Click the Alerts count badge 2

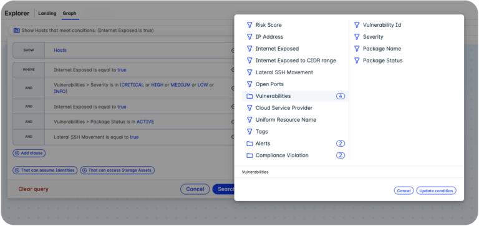(x=341, y=144)
